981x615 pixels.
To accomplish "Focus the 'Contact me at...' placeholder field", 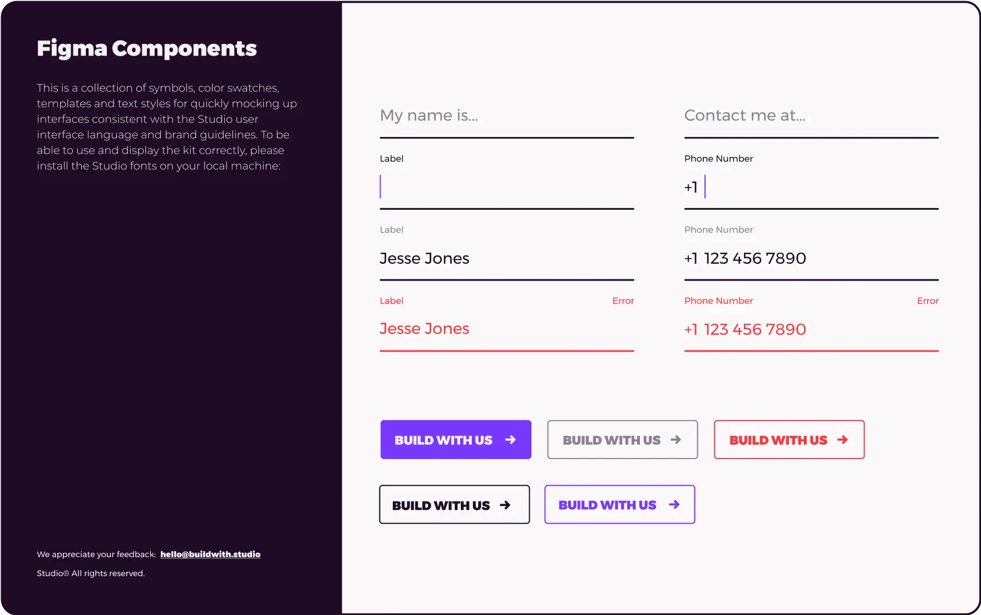I will point(811,116).
